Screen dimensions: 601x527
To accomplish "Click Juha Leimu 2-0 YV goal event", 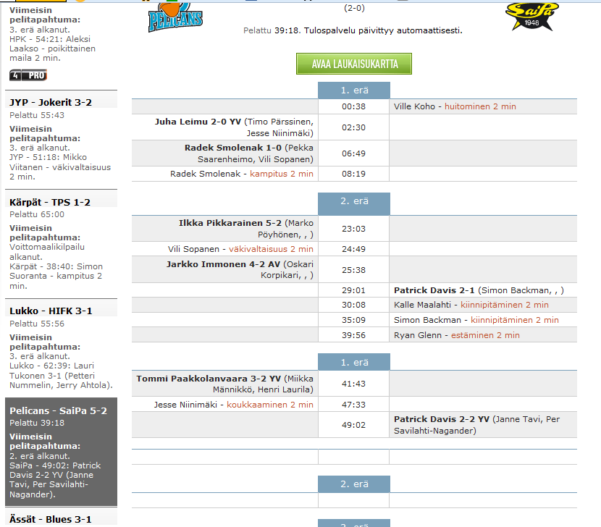I will [198, 122].
